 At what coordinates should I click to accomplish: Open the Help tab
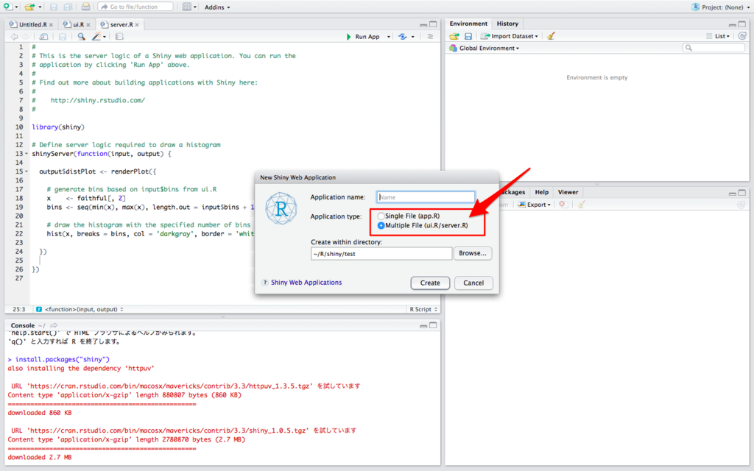point(541,192)
